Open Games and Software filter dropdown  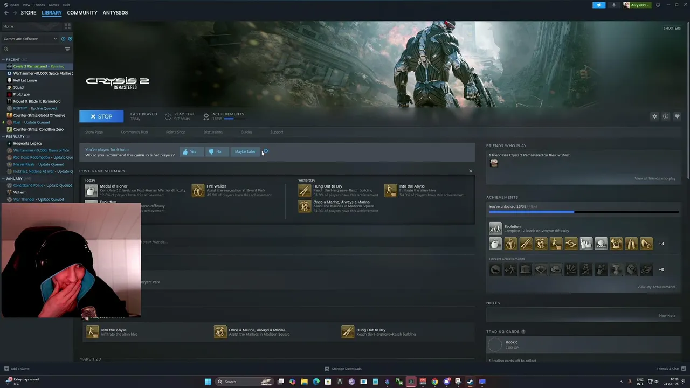pos(30,39)
